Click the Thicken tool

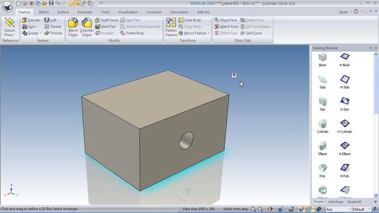point(54,33)
